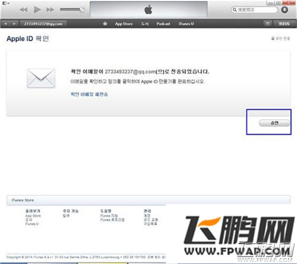
Task: Click the Apple logo display area
Action: (x=149, y=10)
